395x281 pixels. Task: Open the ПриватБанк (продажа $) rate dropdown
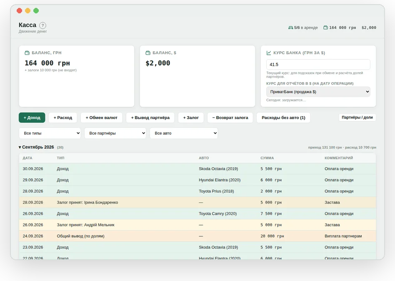(318, 92)
